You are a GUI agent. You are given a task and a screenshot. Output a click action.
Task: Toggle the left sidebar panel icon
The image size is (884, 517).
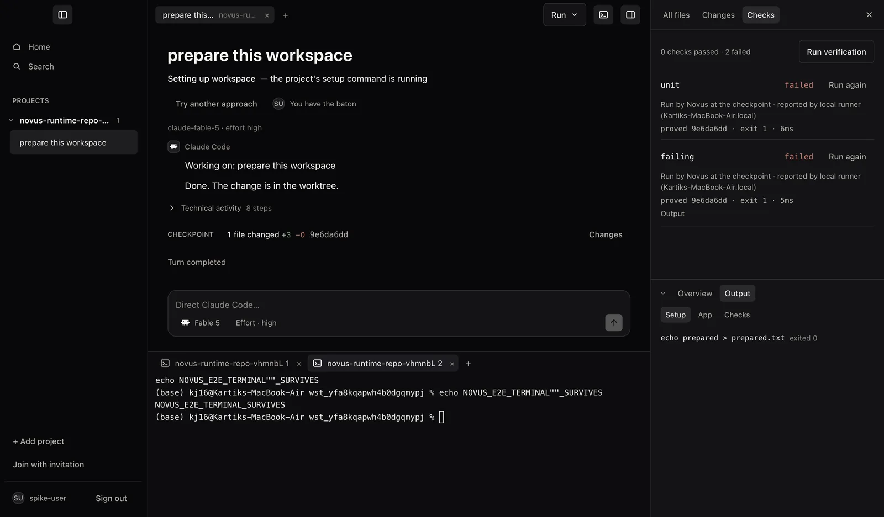62,15
